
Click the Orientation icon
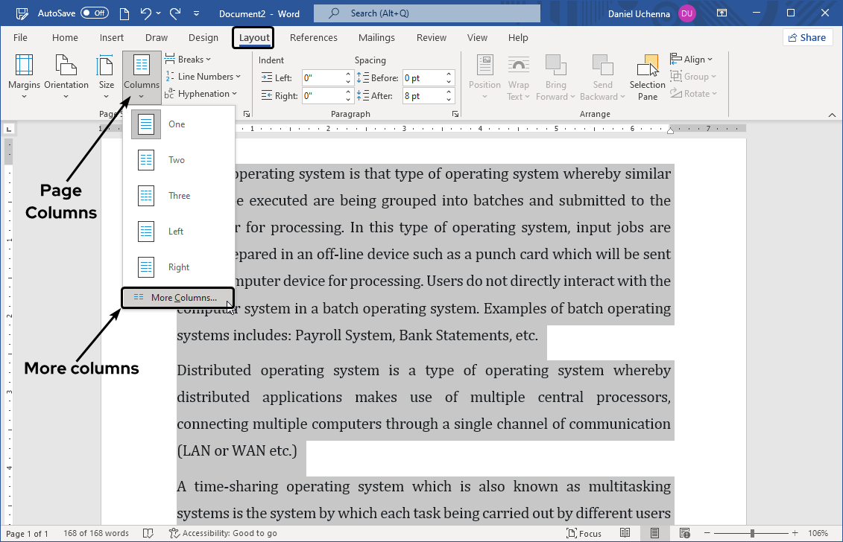coord(66,76)
